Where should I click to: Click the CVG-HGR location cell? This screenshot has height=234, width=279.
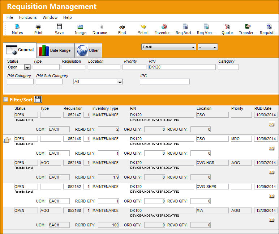(x=212, y=163)
